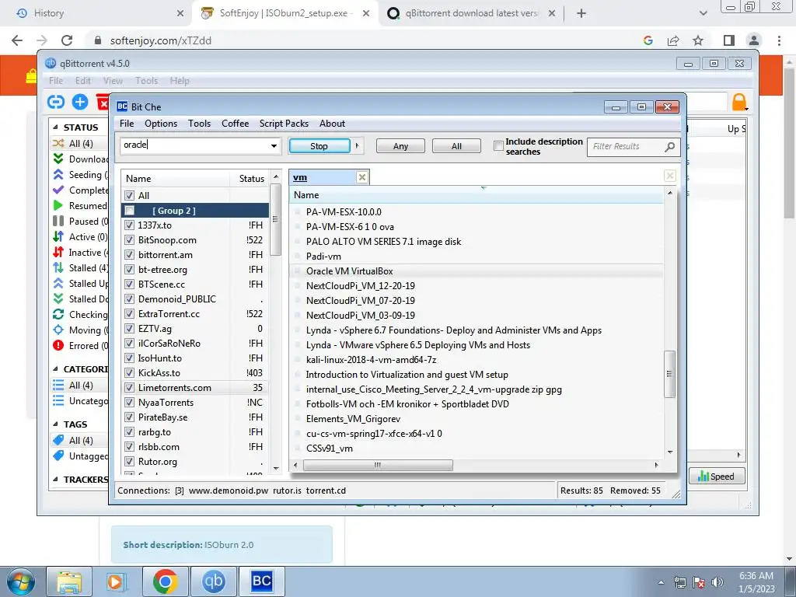
Task: Uncheck the EZTV.ag checkbox
Action: (130, 329)
